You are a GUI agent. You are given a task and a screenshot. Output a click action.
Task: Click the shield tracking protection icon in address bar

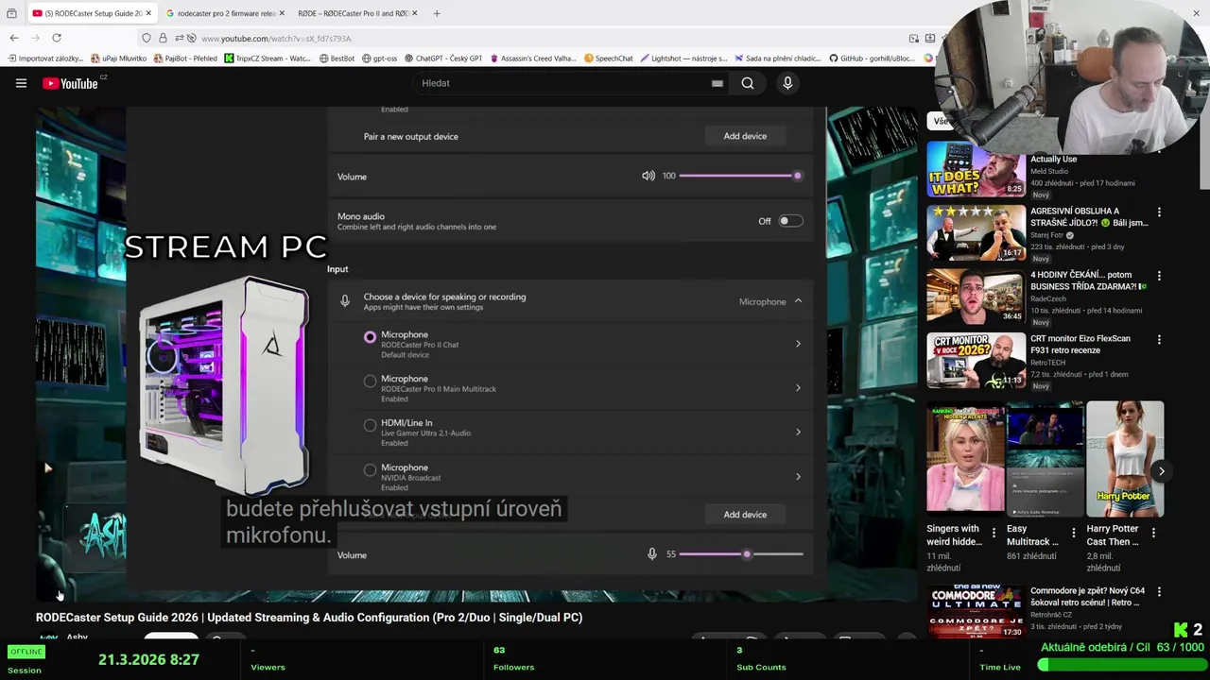[147, 38]
